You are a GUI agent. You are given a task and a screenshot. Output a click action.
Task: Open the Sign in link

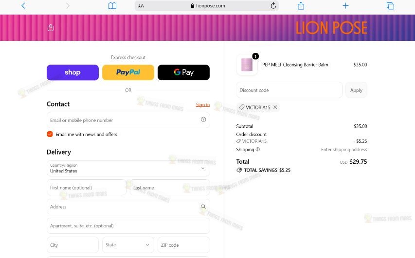(x=203, y=104)
